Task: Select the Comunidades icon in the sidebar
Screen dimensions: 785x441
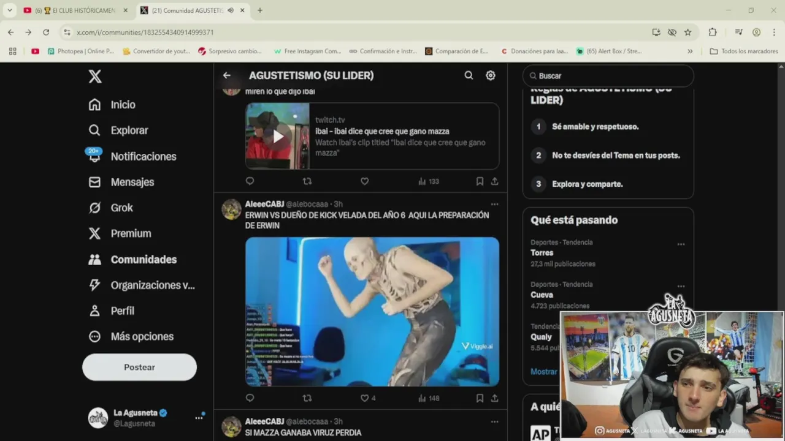Action: [x=94, y=259]
